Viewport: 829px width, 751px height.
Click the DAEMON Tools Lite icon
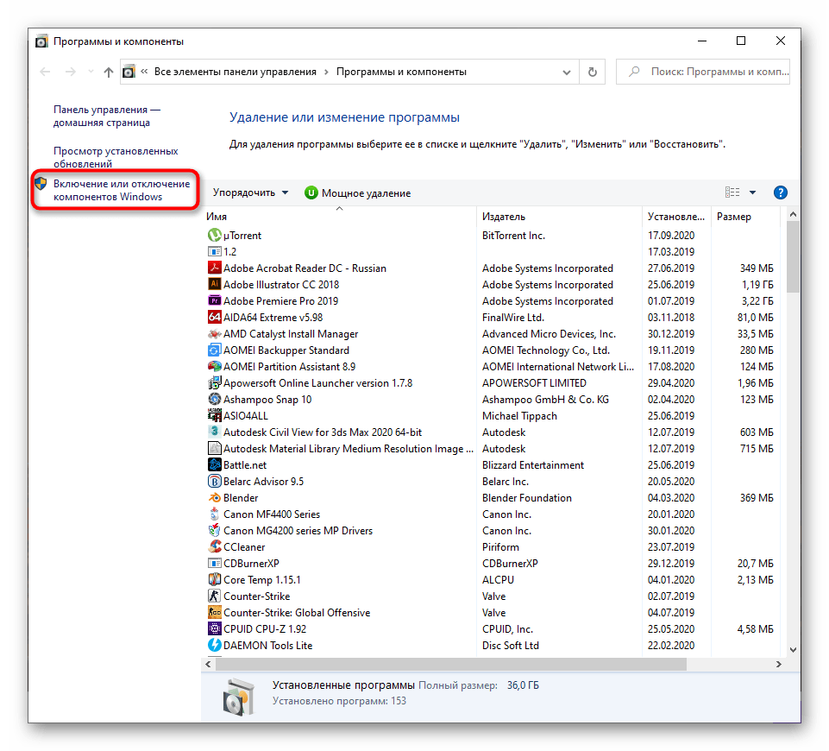tap(214, 645)
